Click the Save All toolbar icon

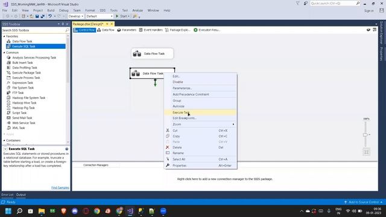[x=43, y=16]
